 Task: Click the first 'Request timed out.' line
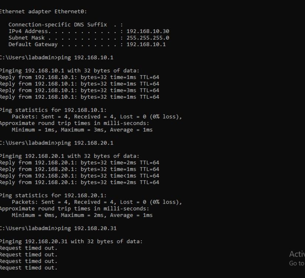pos(29,248)
